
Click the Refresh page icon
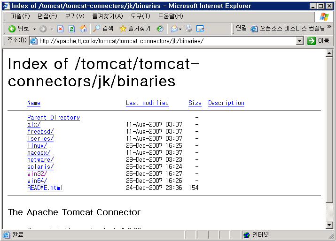(x=71, y=29)
